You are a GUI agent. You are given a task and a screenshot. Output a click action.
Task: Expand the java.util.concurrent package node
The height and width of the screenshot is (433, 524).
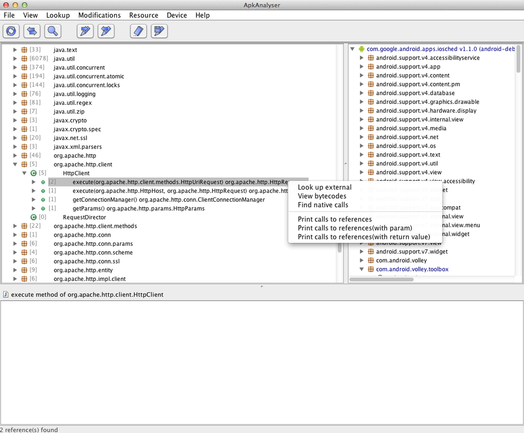pos(15,67)
